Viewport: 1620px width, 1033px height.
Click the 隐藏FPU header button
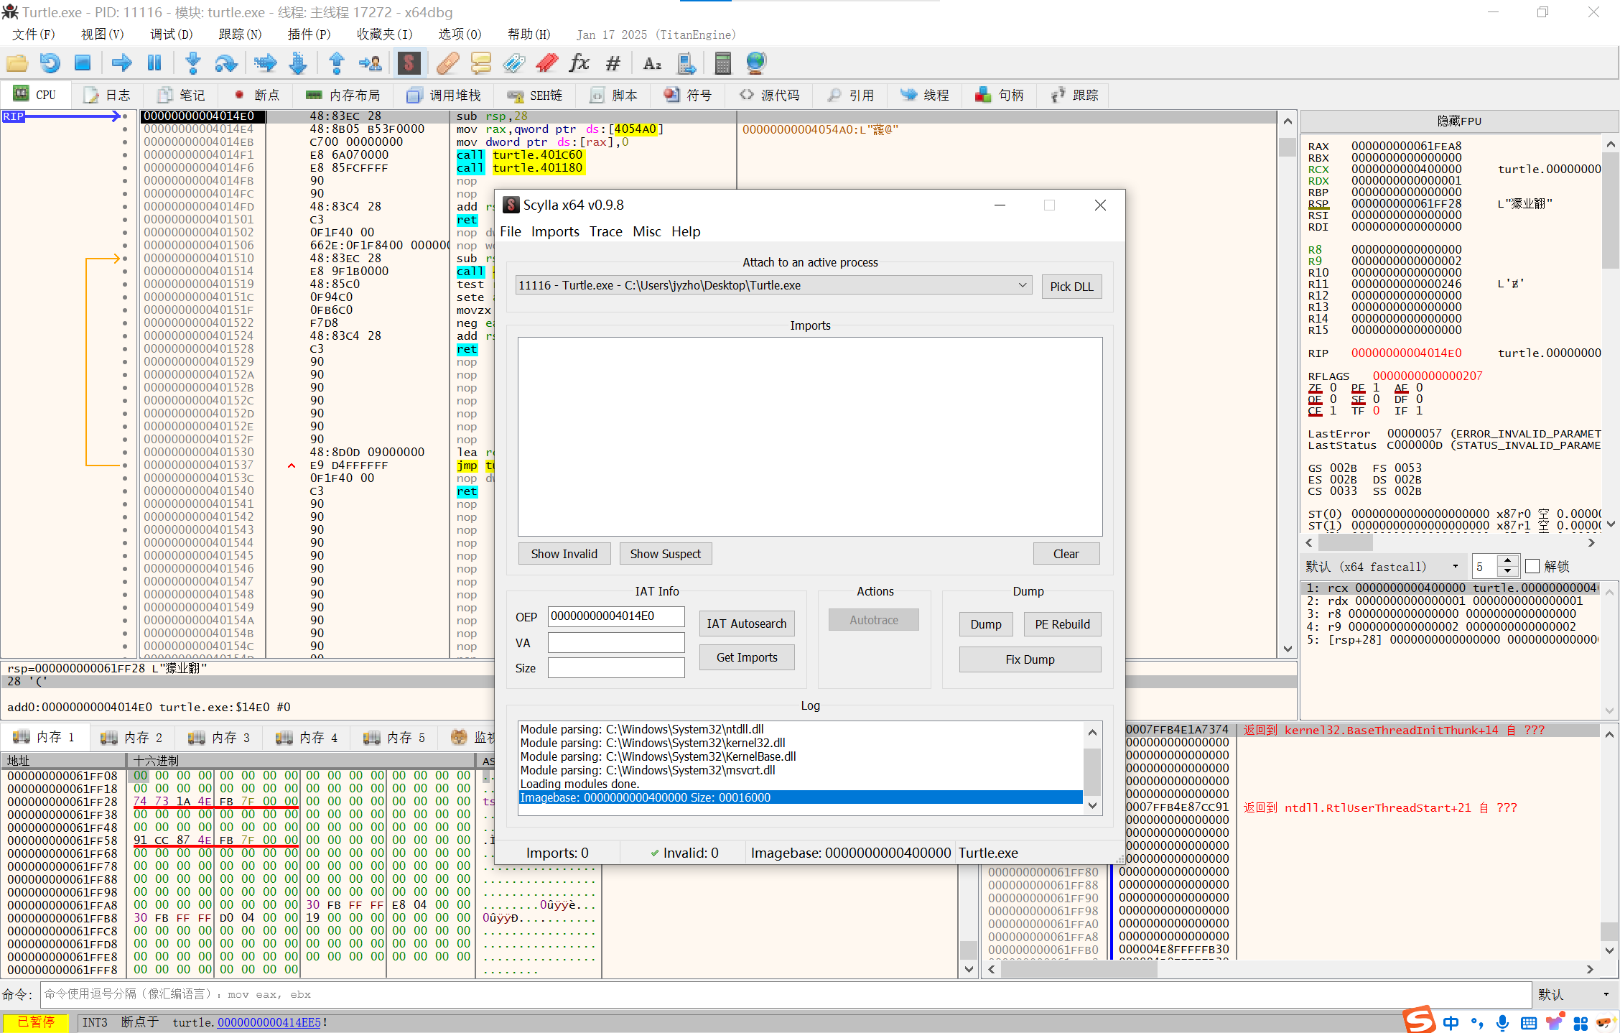click(x=1458, y=121)
